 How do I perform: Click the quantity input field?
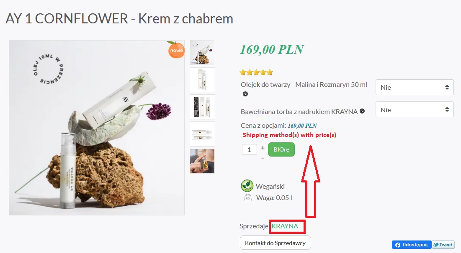coord(249,149)
